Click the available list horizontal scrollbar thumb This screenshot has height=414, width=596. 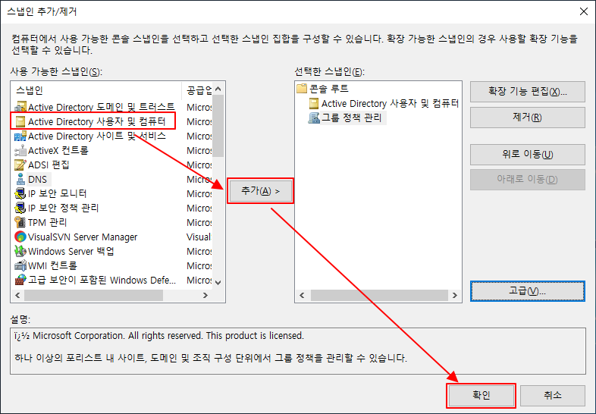point(94,296)
